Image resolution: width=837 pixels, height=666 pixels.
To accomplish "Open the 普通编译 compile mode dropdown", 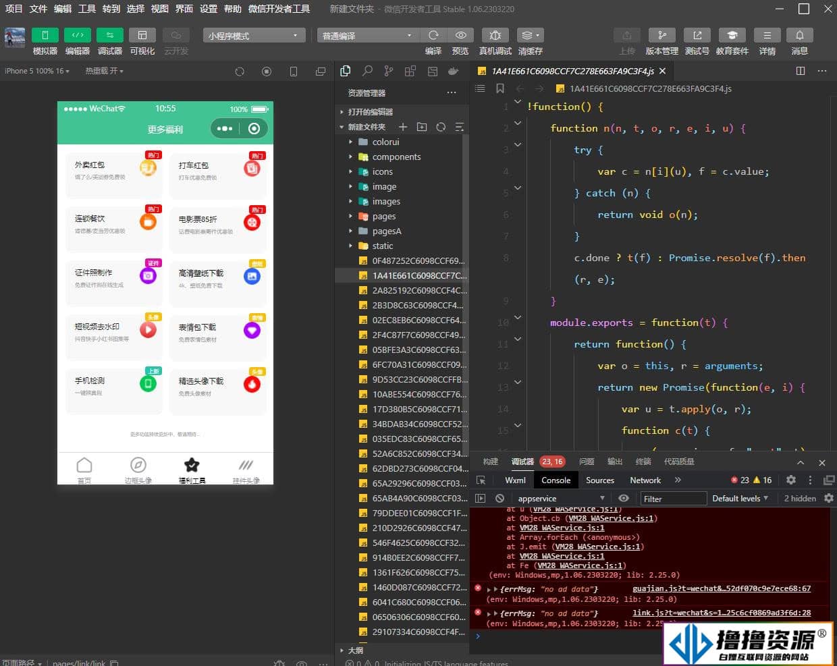I will [x=368, y=36].
